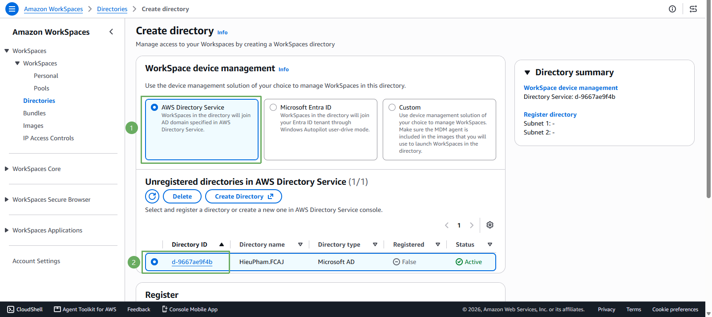712x317 pixels.
Task: Sort by Directory name column
Action: (x=300, y=244)
